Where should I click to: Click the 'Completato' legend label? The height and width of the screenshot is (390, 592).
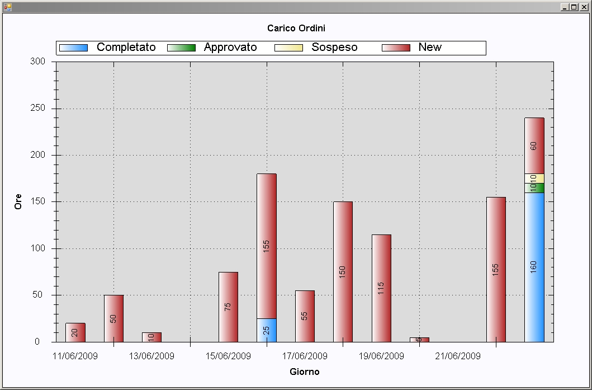(x=126, y=47)
